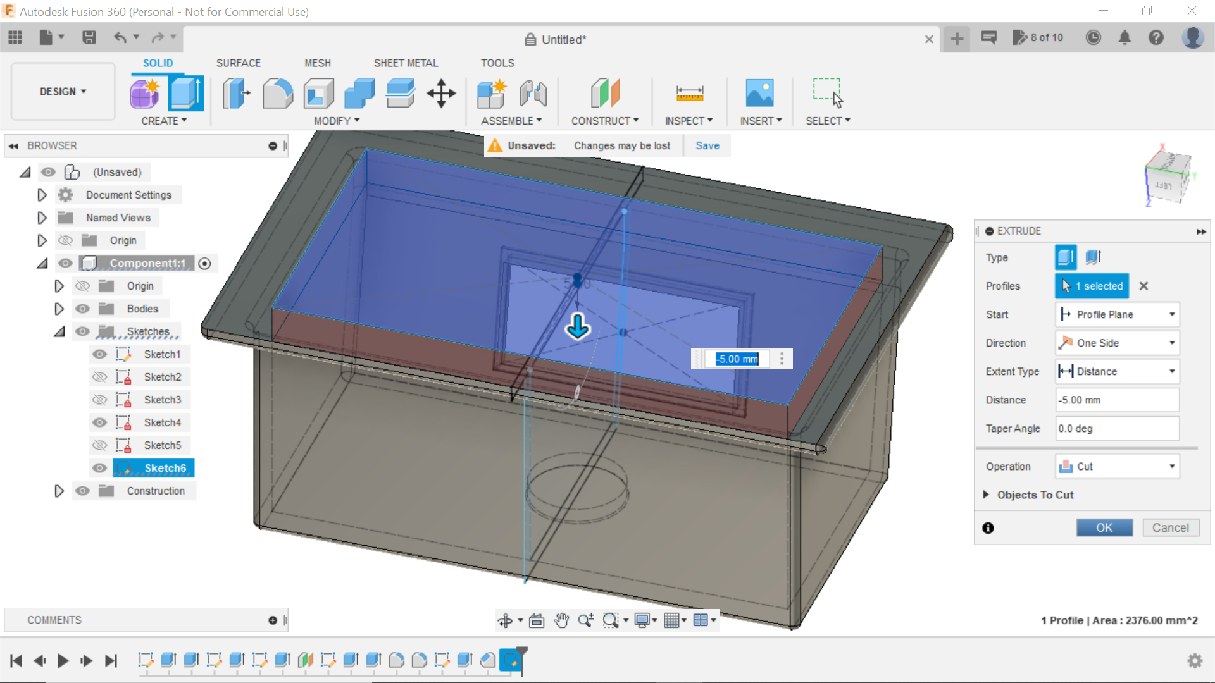Select the Fillet tool in Modify

277,93
